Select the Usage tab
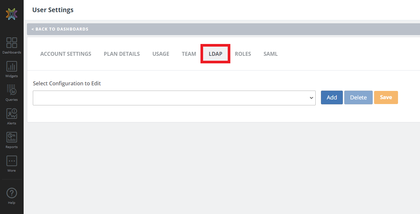The height and width of the screenshot is (214, 420). click(x=161, y=54)
